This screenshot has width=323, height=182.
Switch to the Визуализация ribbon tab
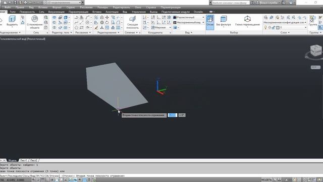57,12
